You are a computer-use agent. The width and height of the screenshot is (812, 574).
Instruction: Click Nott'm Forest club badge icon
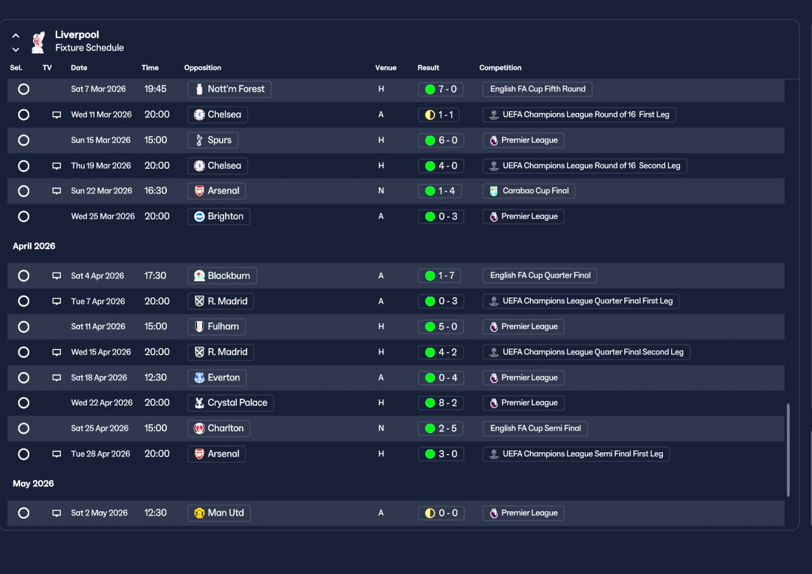click(199, 89)
